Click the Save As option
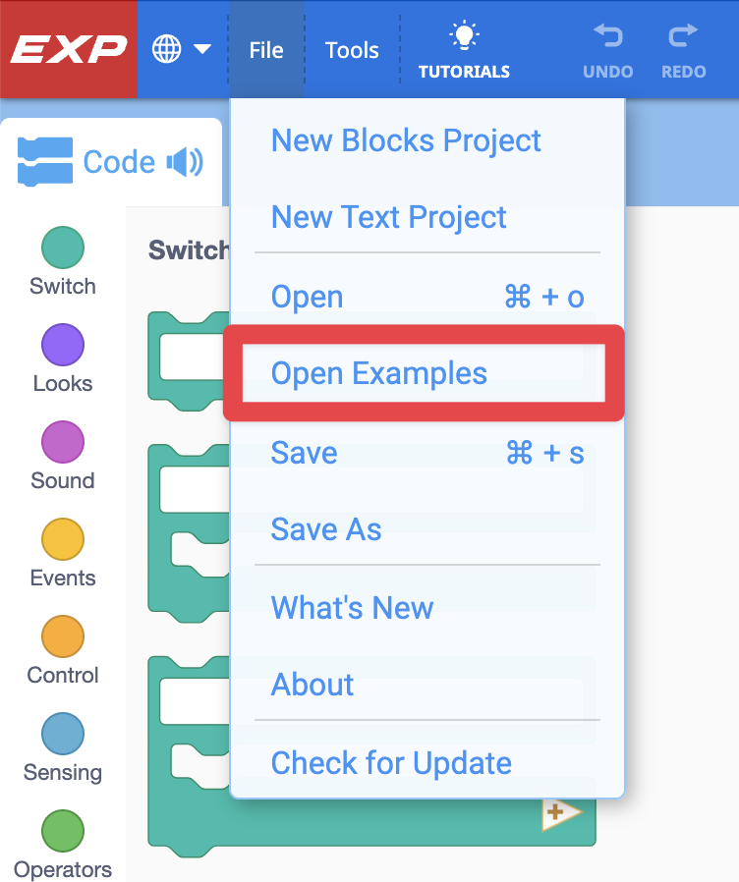Screen dimensions: 739x882 pyautogui.click(x=325, y=529)
